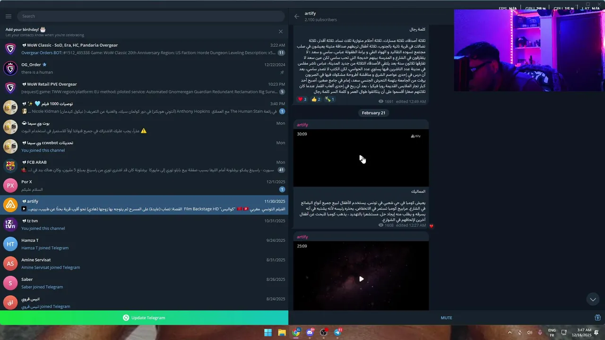Open the hamburger main menu
This screenshot has width=605, height=340.
pyautogui.click(x=9, y=16)
